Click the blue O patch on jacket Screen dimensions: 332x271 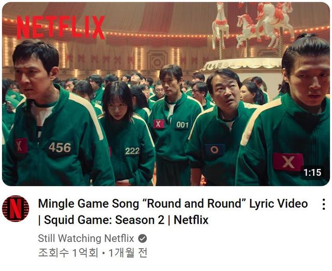tap(214, 150)
